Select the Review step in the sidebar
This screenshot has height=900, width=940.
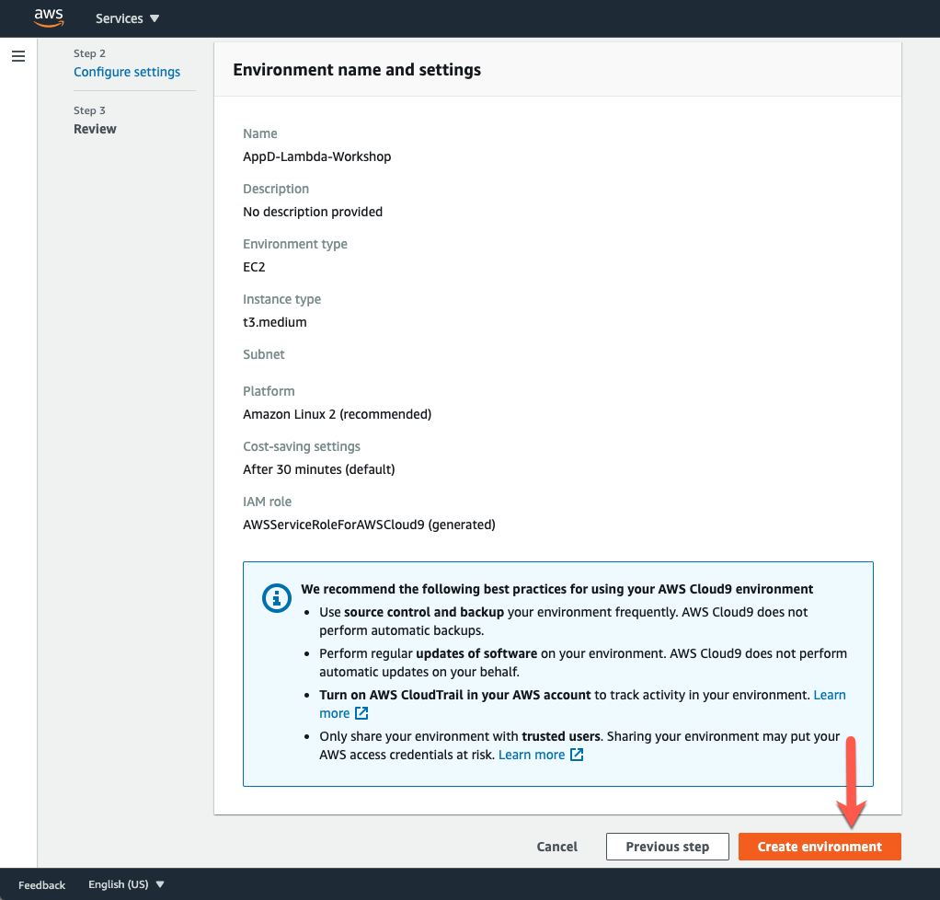point(95,129)
